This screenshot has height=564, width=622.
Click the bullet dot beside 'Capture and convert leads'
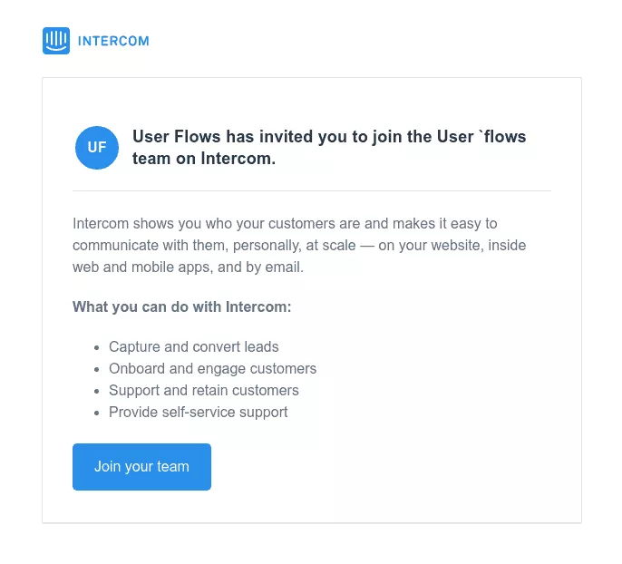97,347
